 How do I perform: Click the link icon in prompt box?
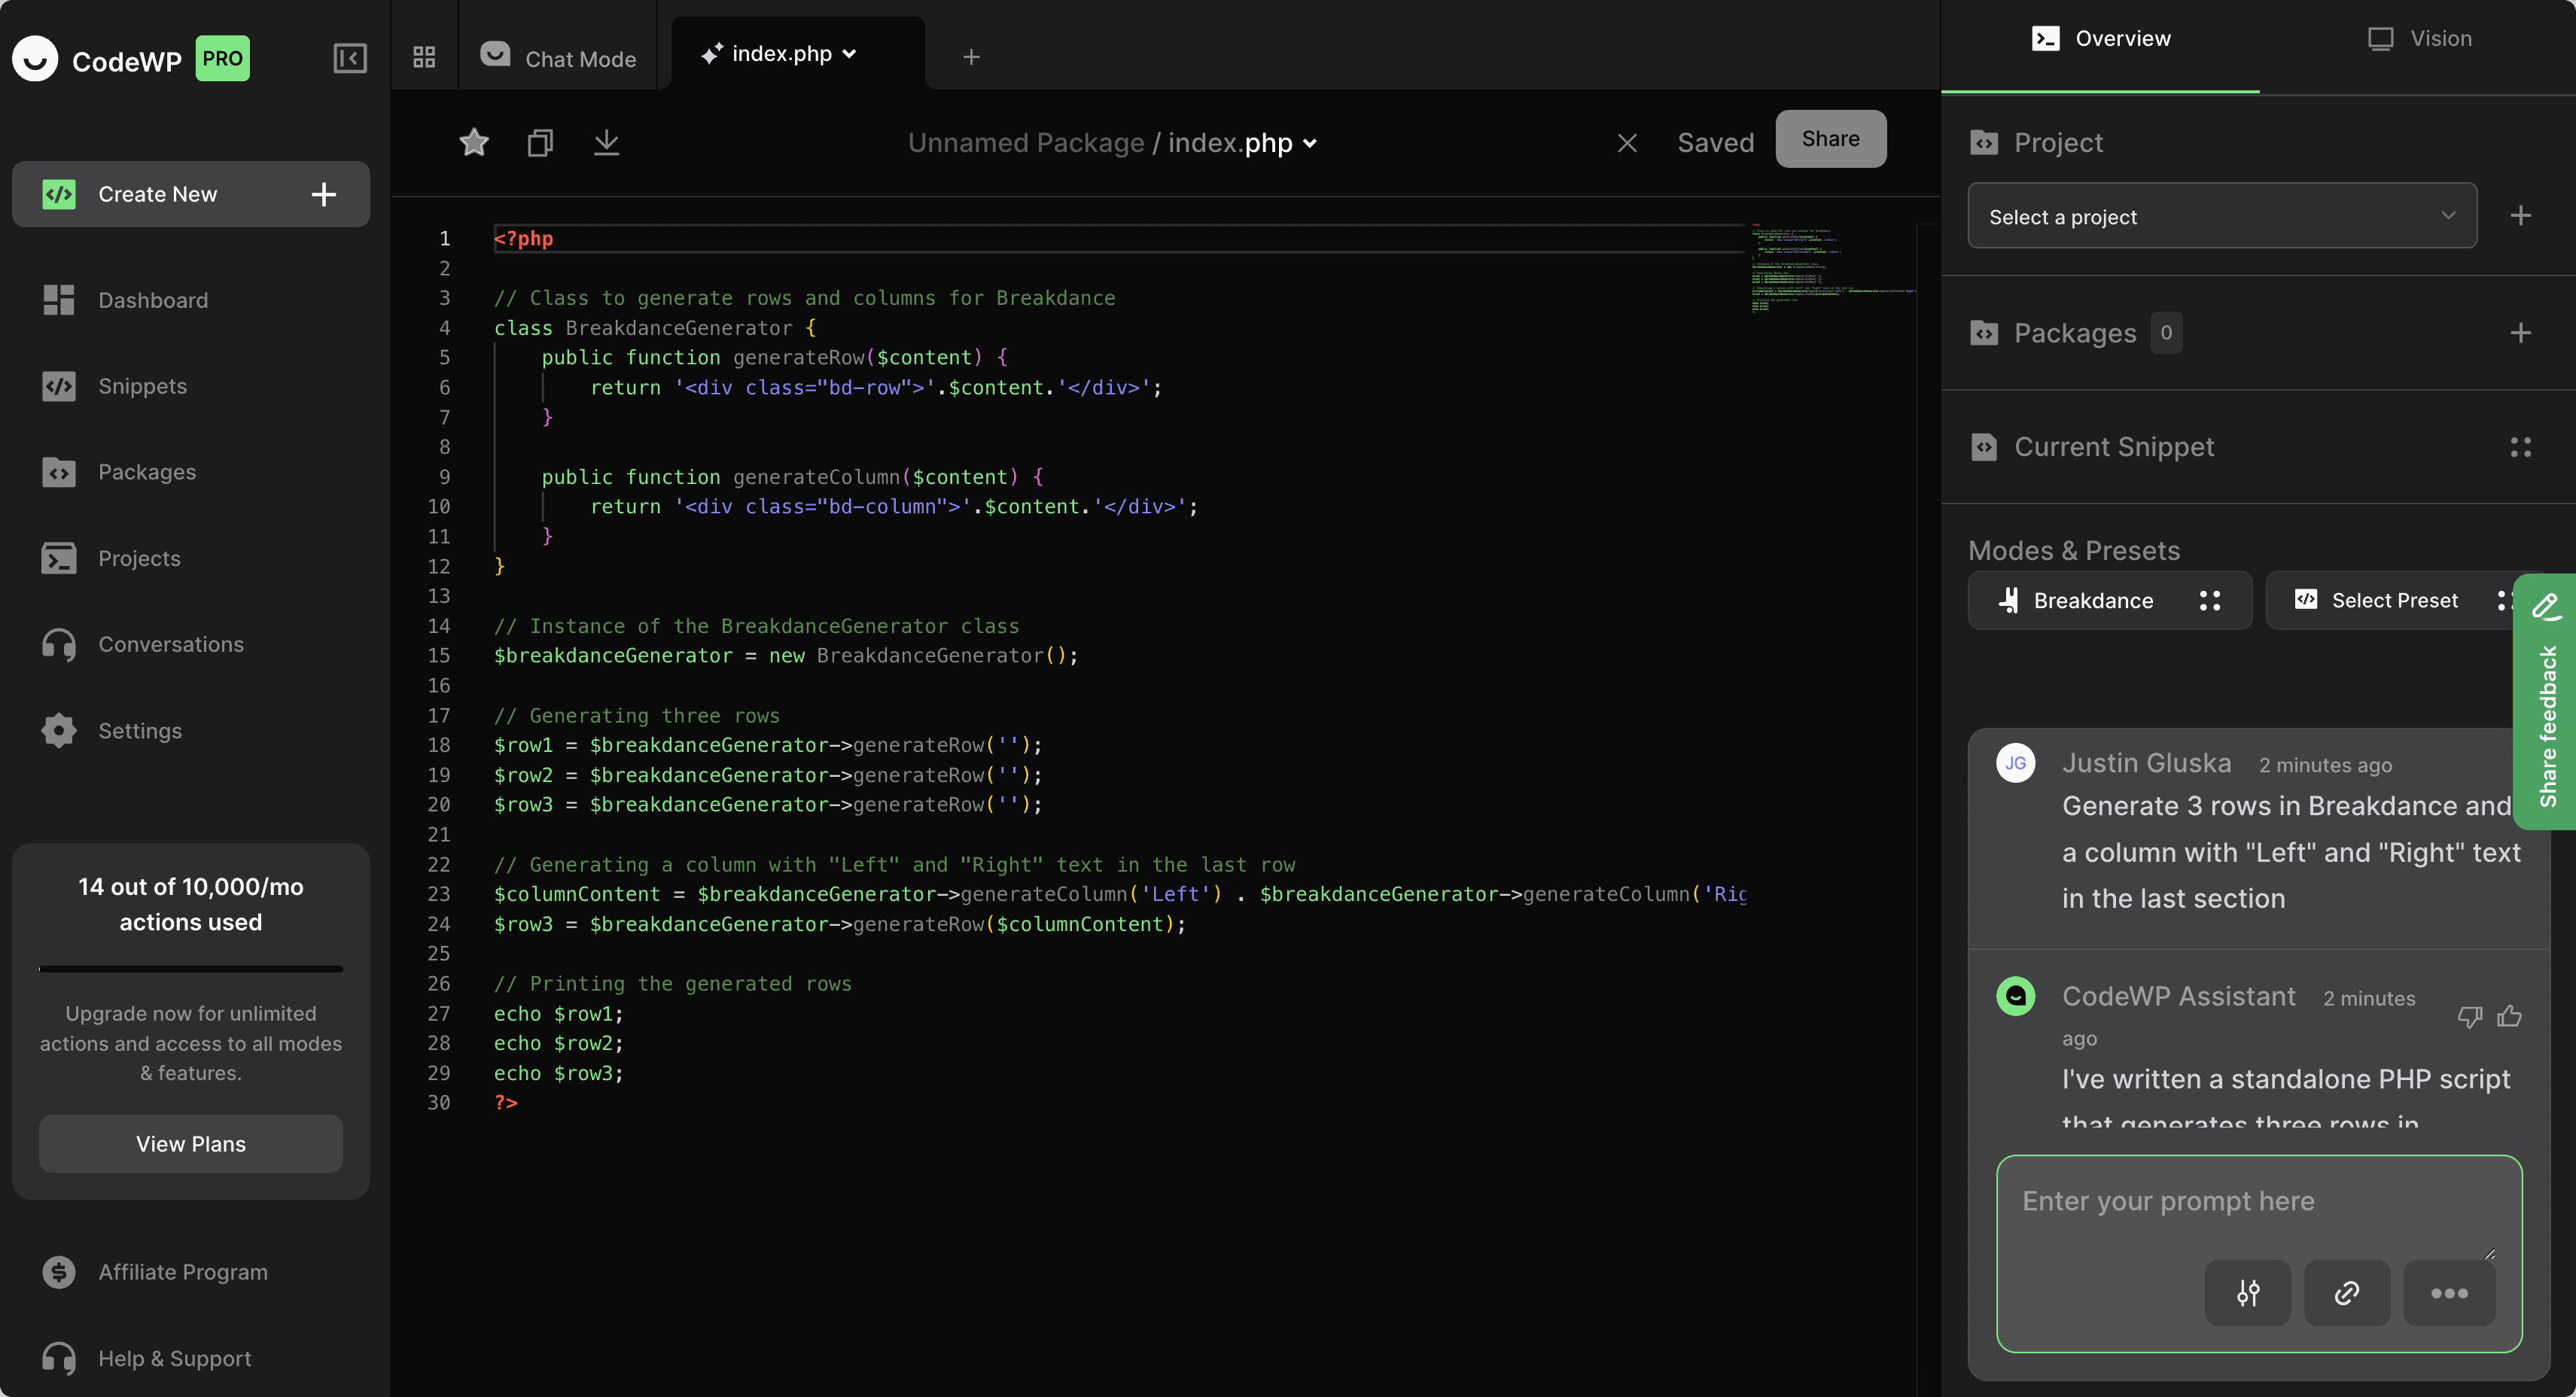tap(2347, 1293)
